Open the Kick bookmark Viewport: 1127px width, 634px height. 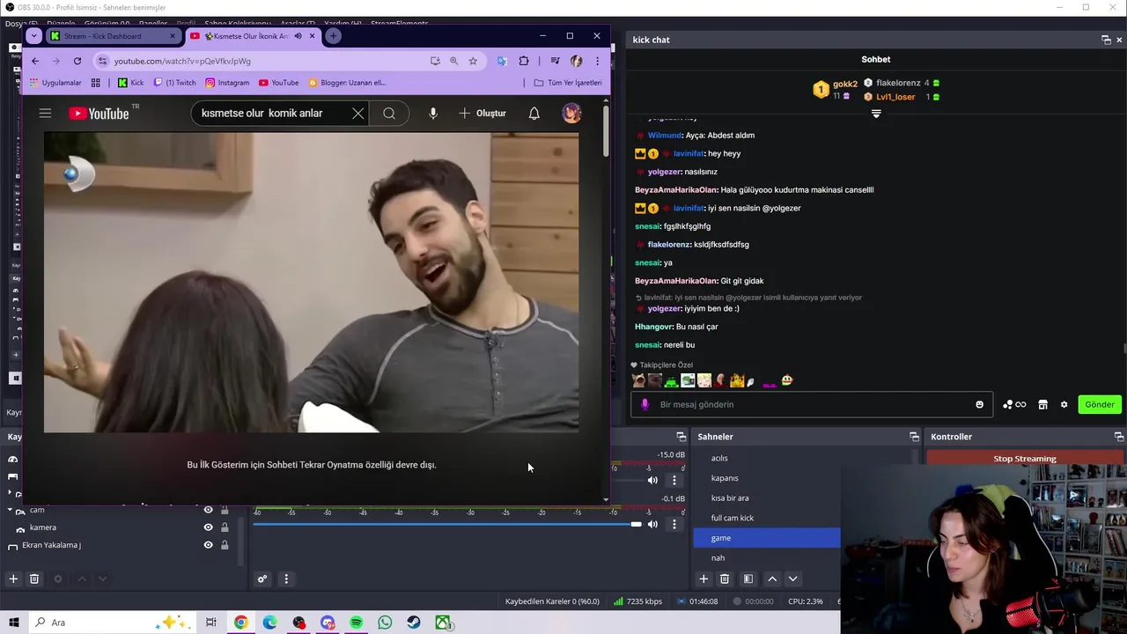131,83
